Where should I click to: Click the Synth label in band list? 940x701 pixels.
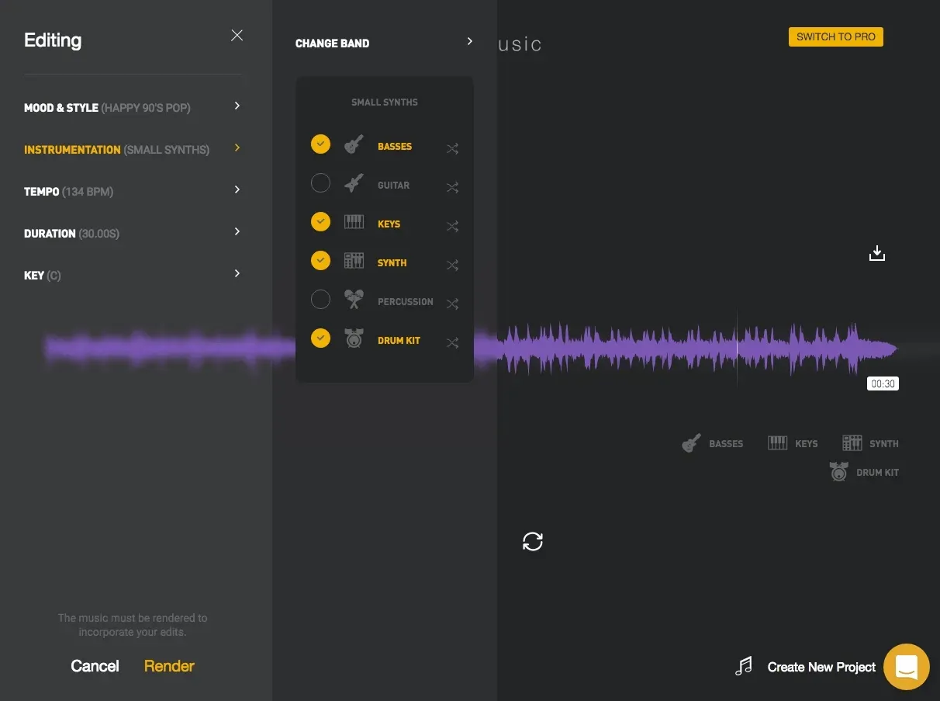point(392,263)
